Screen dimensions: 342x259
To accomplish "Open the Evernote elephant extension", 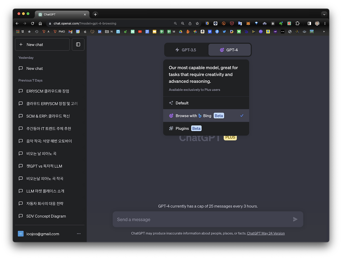I will (281, 23).
